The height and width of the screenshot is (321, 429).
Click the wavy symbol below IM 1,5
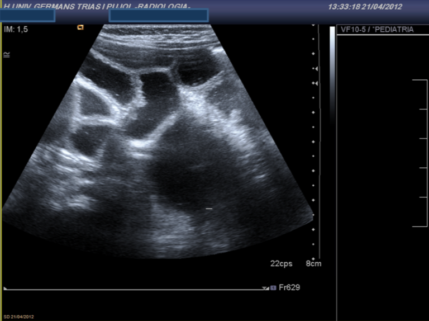[6, 55]
